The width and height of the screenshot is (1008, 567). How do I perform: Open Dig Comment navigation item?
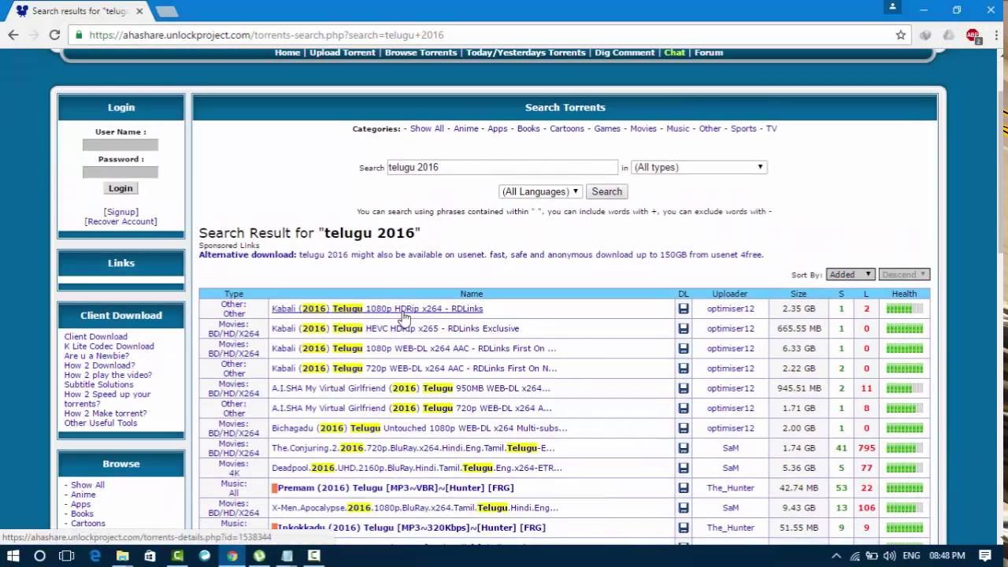point(624,53)
